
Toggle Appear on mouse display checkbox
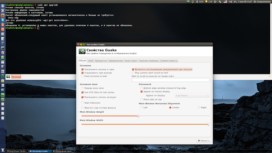(142, 92)
